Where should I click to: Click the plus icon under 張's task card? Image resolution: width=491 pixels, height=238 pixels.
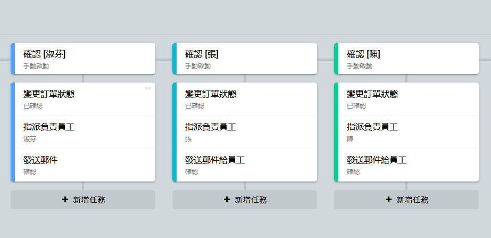click(227, 200)
